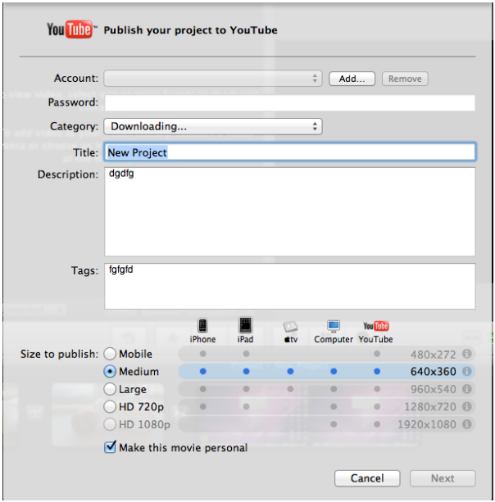Image resolution: width=495 pixels, height=502 pixels.
Task: Click the Add... account button
Action: [x=352, y=79]
